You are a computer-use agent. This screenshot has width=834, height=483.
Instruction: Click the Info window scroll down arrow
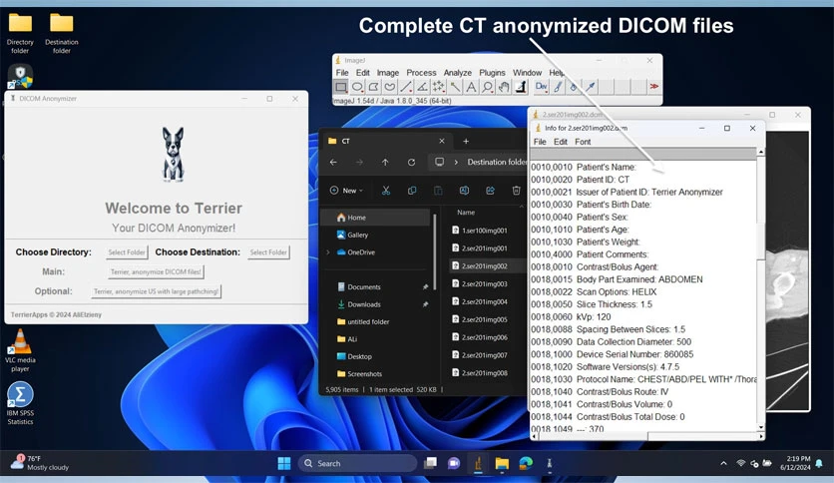coord(760,427)
